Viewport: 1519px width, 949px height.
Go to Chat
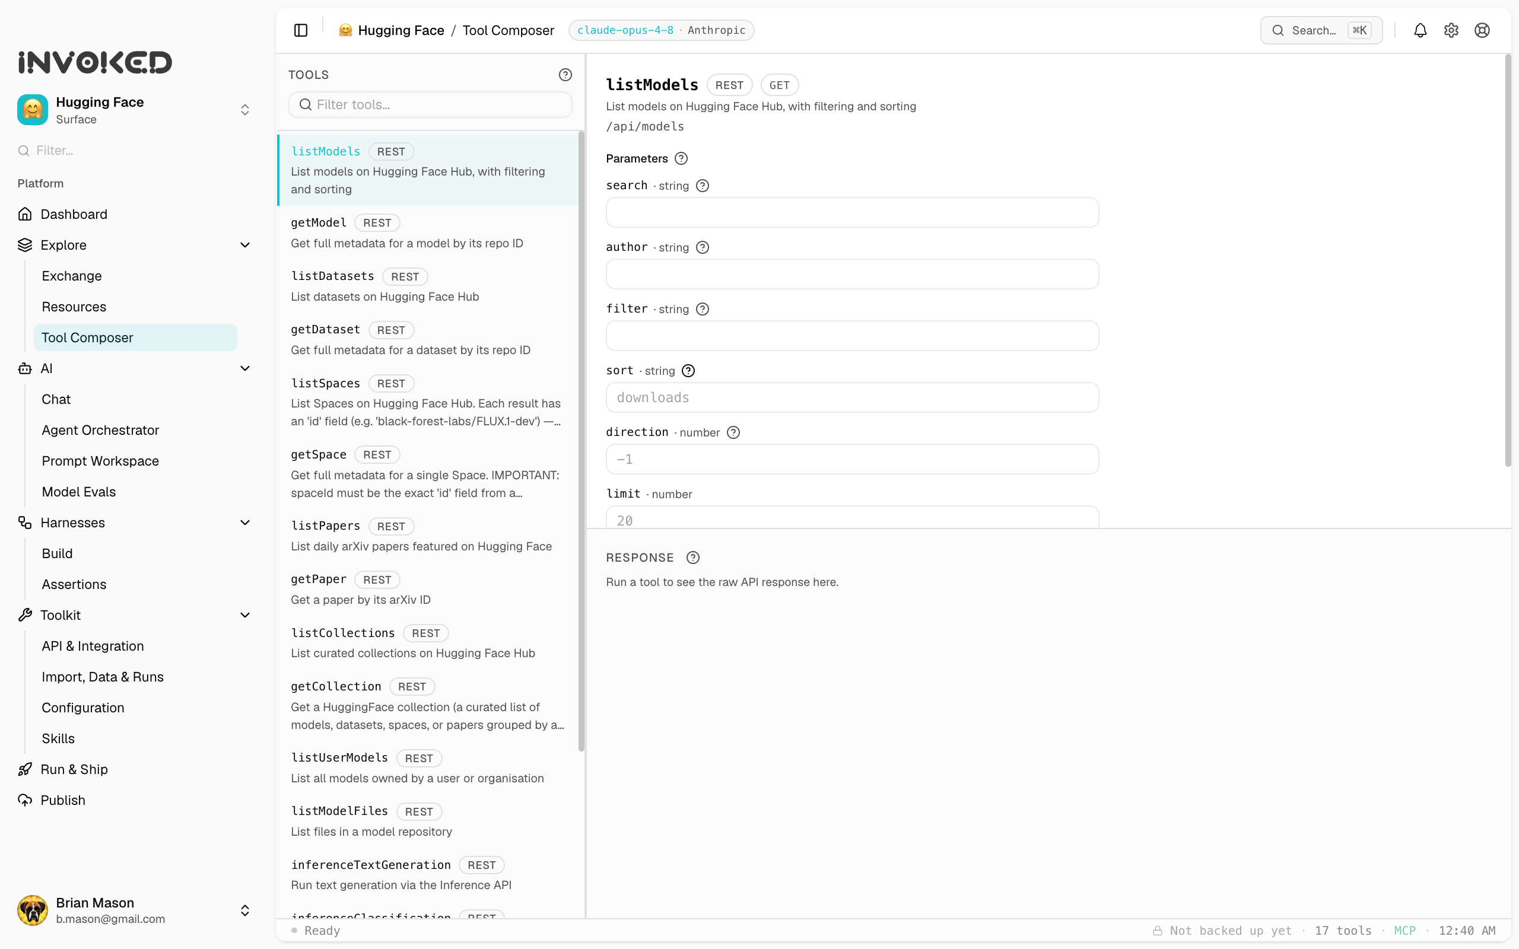pos(56,399)
